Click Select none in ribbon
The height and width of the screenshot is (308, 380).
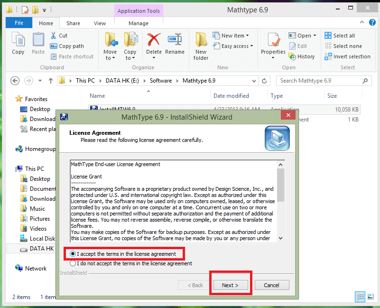click(343, 46)
